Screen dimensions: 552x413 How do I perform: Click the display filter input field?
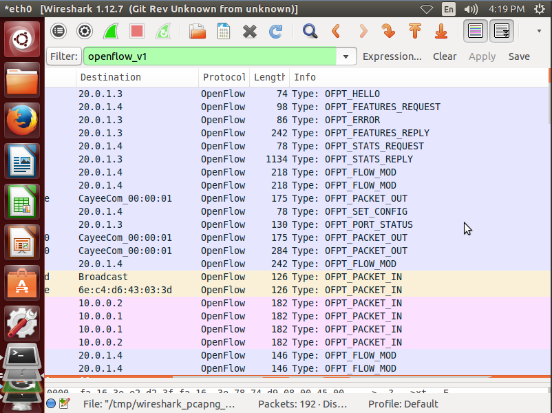click(210, 56)
